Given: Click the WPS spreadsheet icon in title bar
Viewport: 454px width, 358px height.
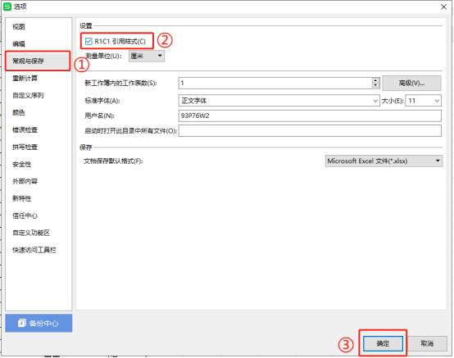Looking at the screenshot, I should [7, 7].
